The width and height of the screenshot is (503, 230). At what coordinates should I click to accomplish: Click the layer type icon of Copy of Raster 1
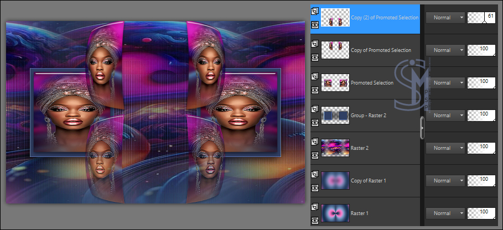314,172
